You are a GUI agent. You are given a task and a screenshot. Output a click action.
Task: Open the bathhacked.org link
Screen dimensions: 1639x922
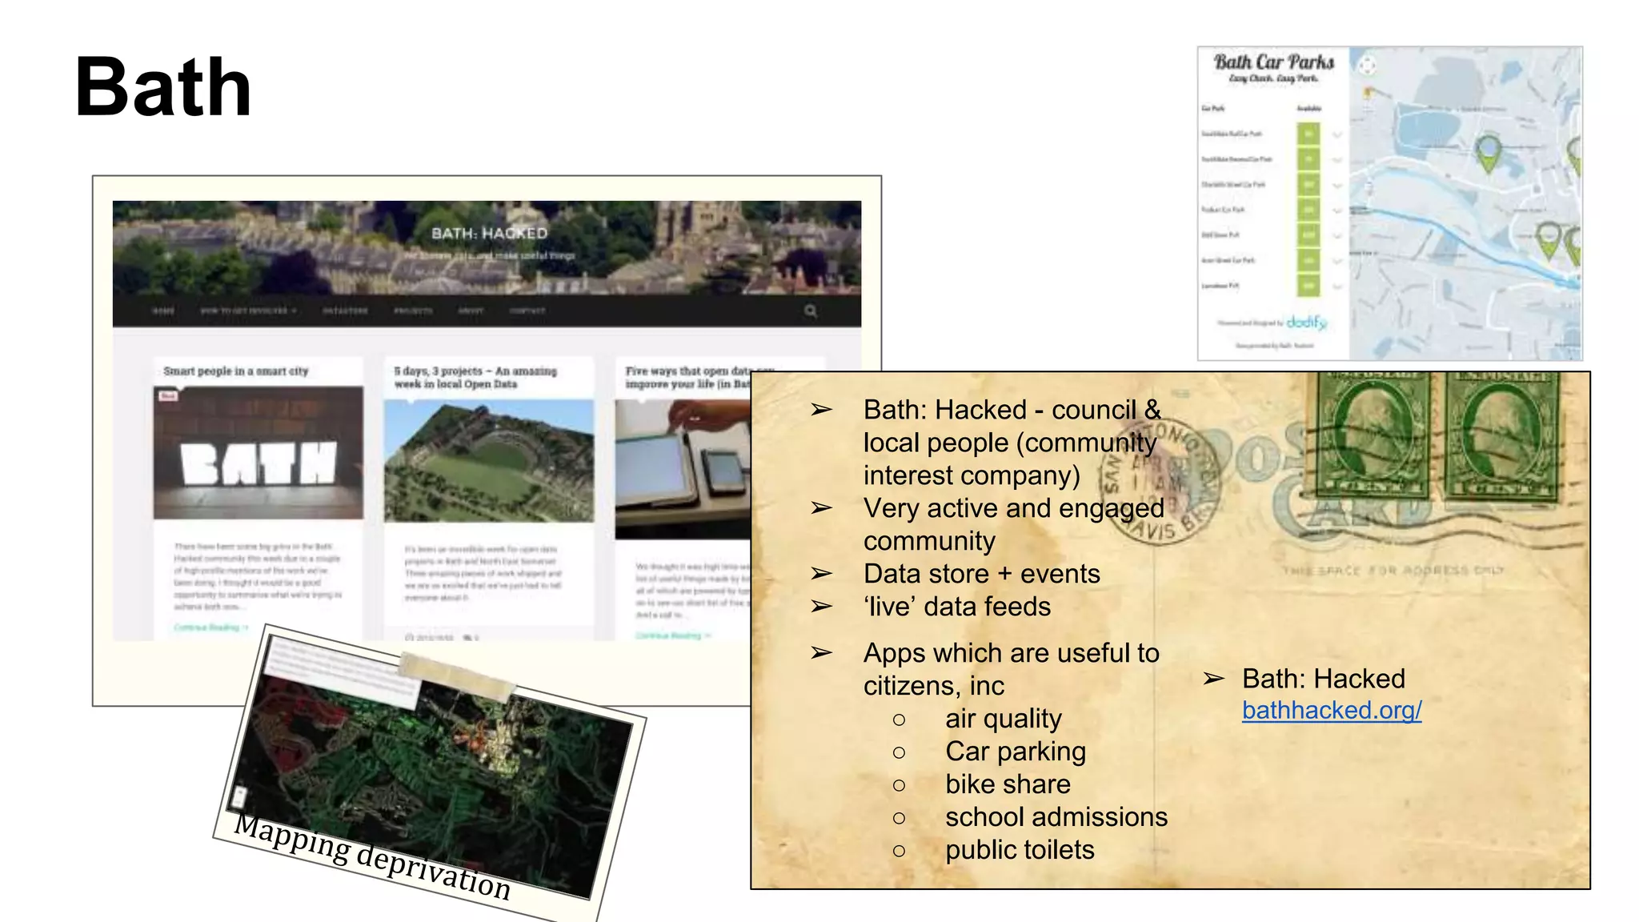[x=1332, y=711]
